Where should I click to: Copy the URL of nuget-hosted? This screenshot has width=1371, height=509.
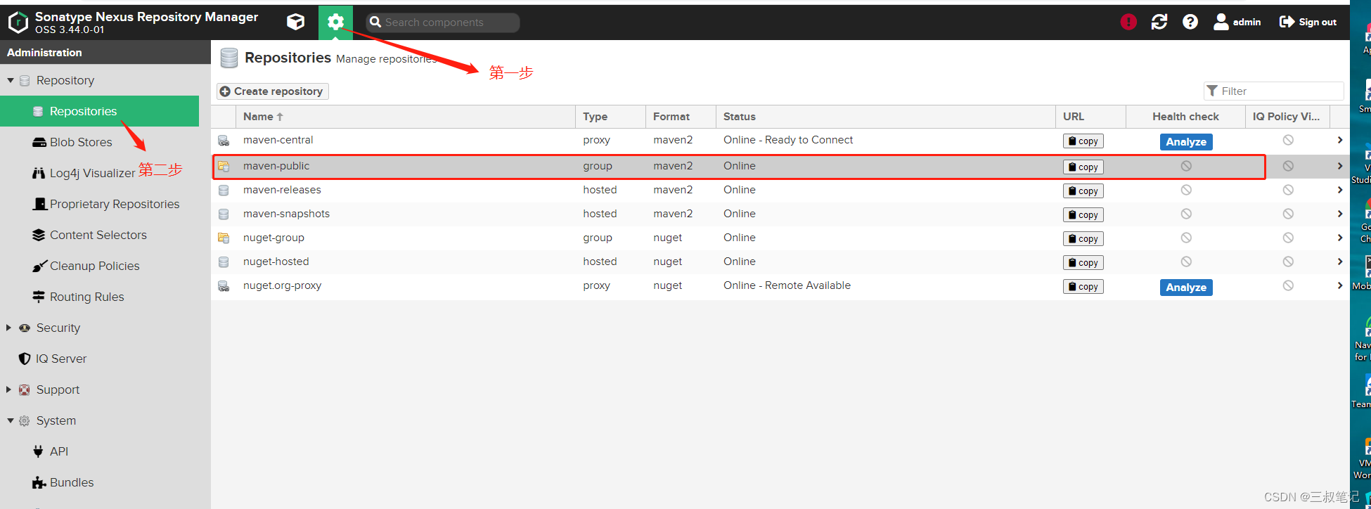coord(1083,263)
